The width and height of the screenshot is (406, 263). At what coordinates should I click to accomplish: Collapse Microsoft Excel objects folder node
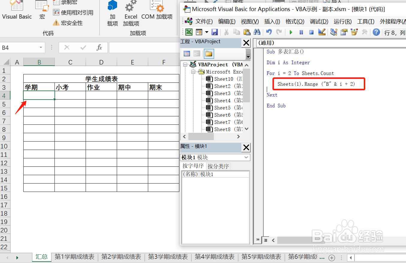pos(193,72)
